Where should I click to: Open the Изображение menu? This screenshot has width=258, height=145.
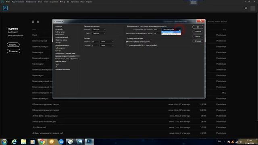pos(31,2)
